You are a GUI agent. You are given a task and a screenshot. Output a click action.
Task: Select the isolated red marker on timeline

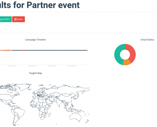pos(23,50)
